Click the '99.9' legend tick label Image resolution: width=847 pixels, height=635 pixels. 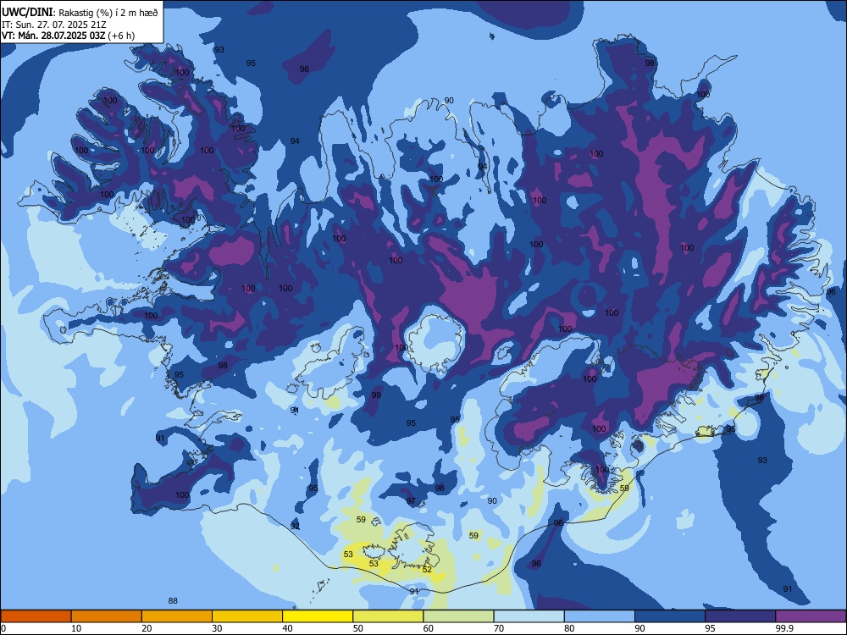[x=783, y=628]
